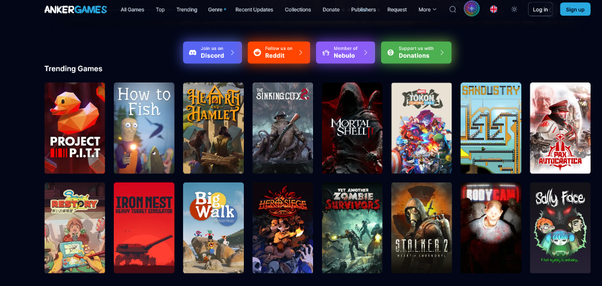Open the Project P.I.T.T game card
602x286 pixels.
[x=75, y=128]
